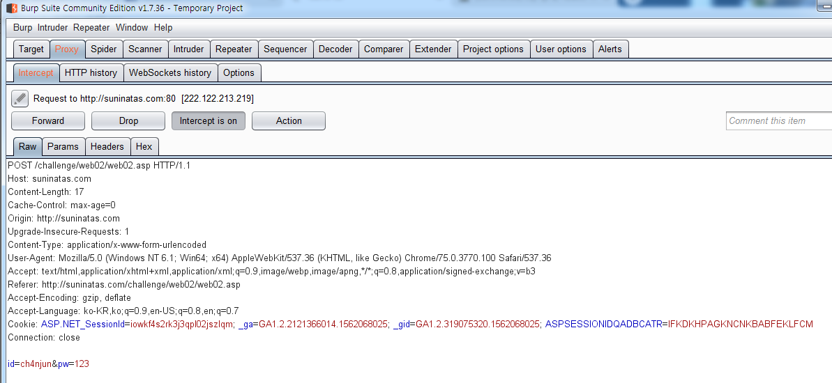The image size is (832, 383).
Task: Go to the Repeater tool tab
Action: 234,49
